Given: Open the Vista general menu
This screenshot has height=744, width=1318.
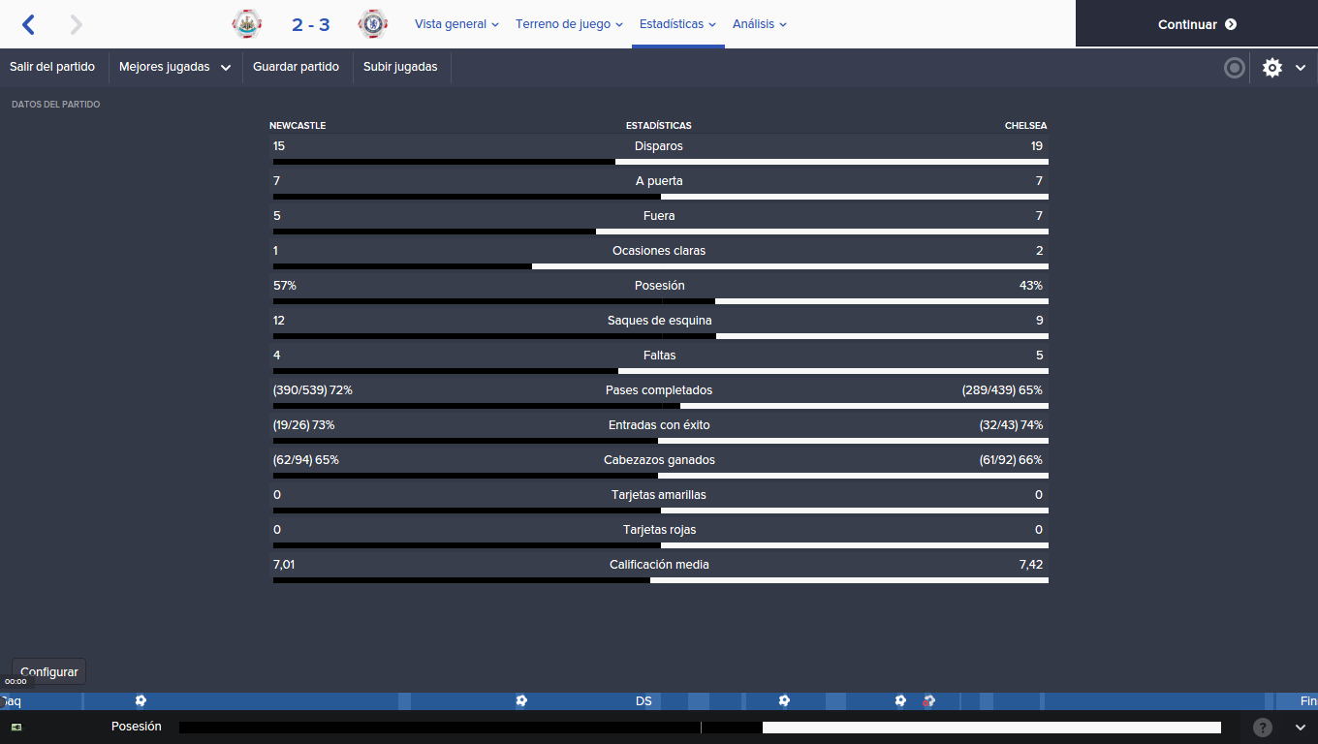Looking at the screenshot, I should 456,24.
